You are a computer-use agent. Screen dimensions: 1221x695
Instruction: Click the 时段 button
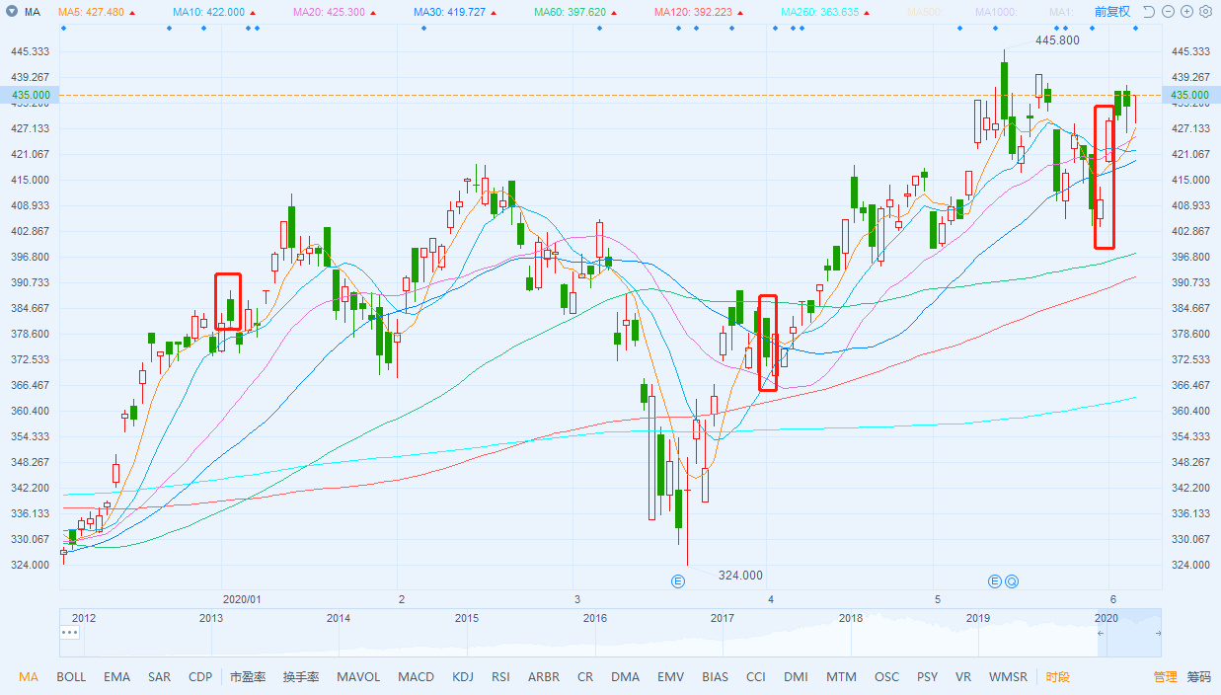point(1058,677)
